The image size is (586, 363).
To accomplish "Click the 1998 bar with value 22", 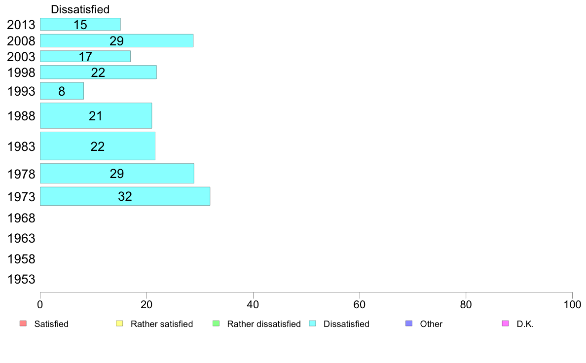I will (x=98, y=72).
